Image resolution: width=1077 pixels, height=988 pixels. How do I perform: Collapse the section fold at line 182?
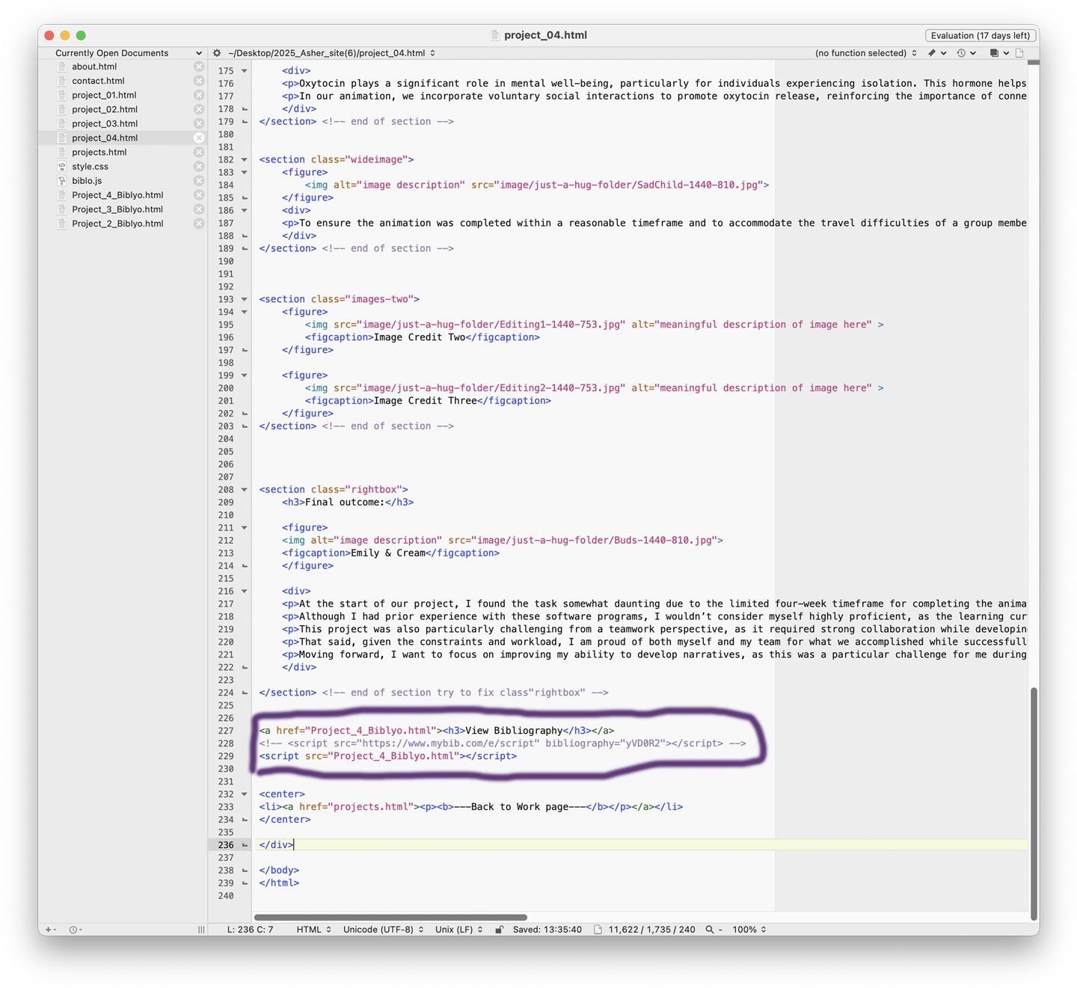(245, 160)
